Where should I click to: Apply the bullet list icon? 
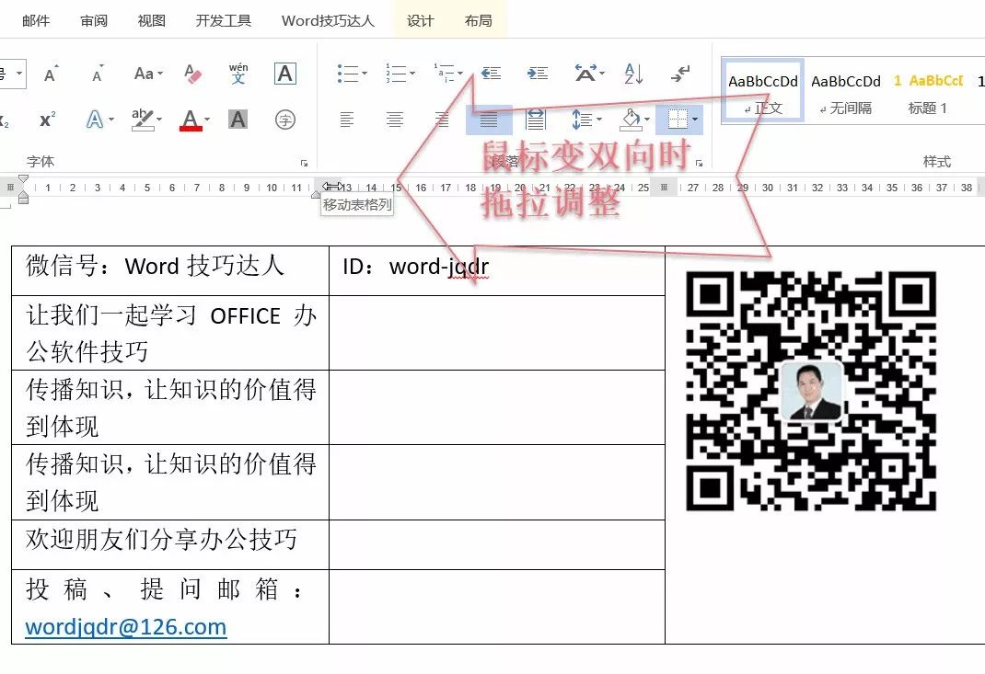[347, 74]
